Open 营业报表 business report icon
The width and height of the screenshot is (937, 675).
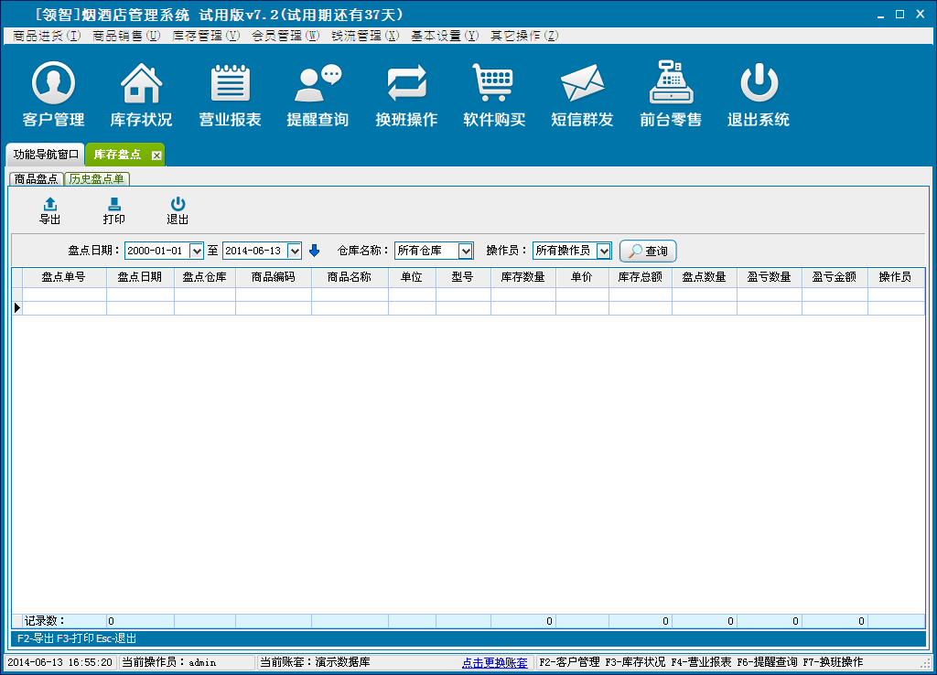(x=231, y=84)
